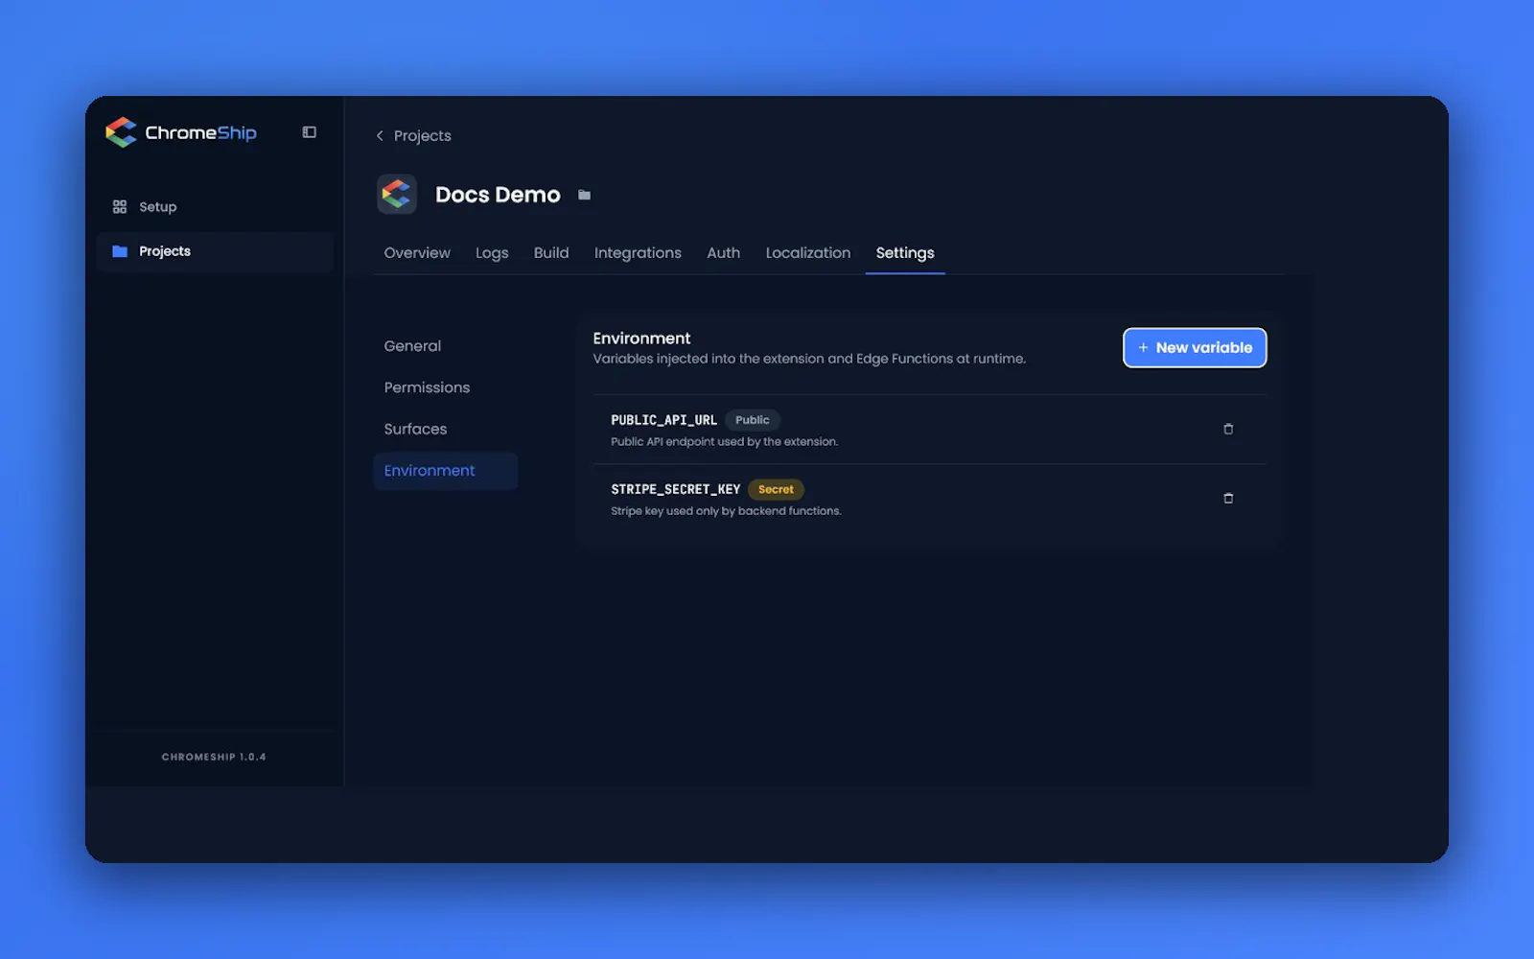1534x959 pixels.
Task: Click the Secret badge
Action: 776,489
